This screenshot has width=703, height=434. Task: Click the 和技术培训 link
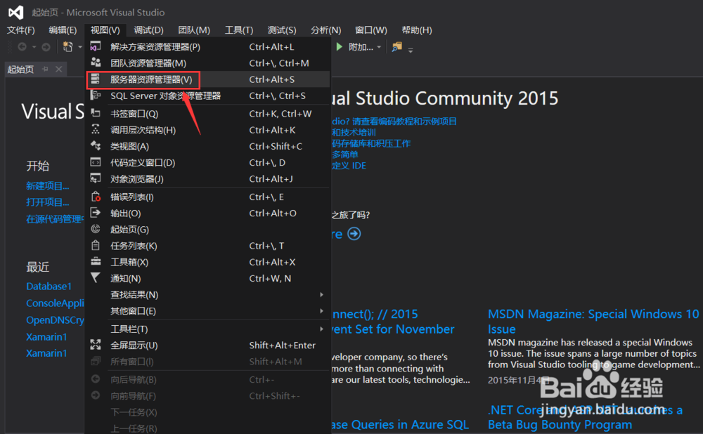click(354, 132)
